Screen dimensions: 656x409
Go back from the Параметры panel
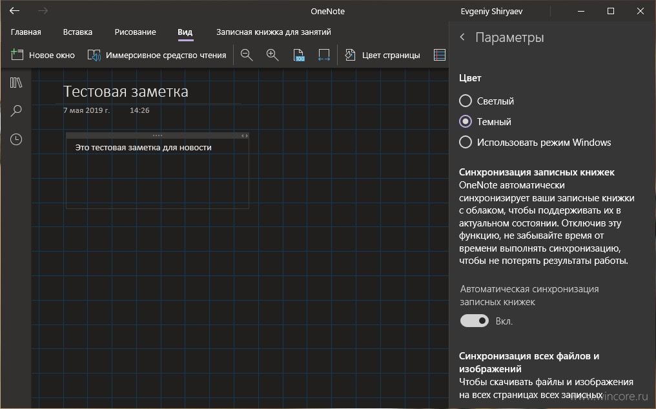pos(462,37)
